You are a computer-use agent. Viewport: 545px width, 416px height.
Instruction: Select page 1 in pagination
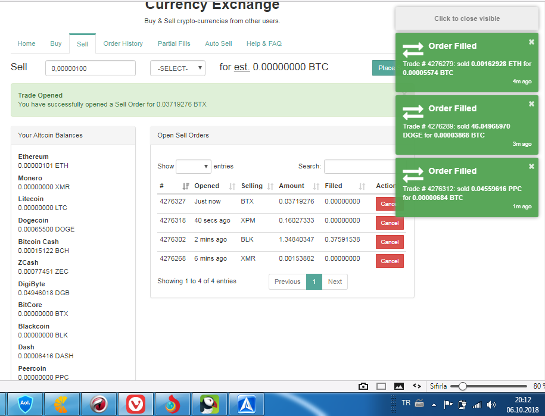click(x=314, y=281)
